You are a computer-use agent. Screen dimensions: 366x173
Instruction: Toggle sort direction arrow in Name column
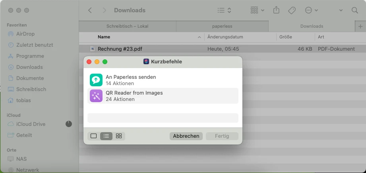[x=199, y=37]
